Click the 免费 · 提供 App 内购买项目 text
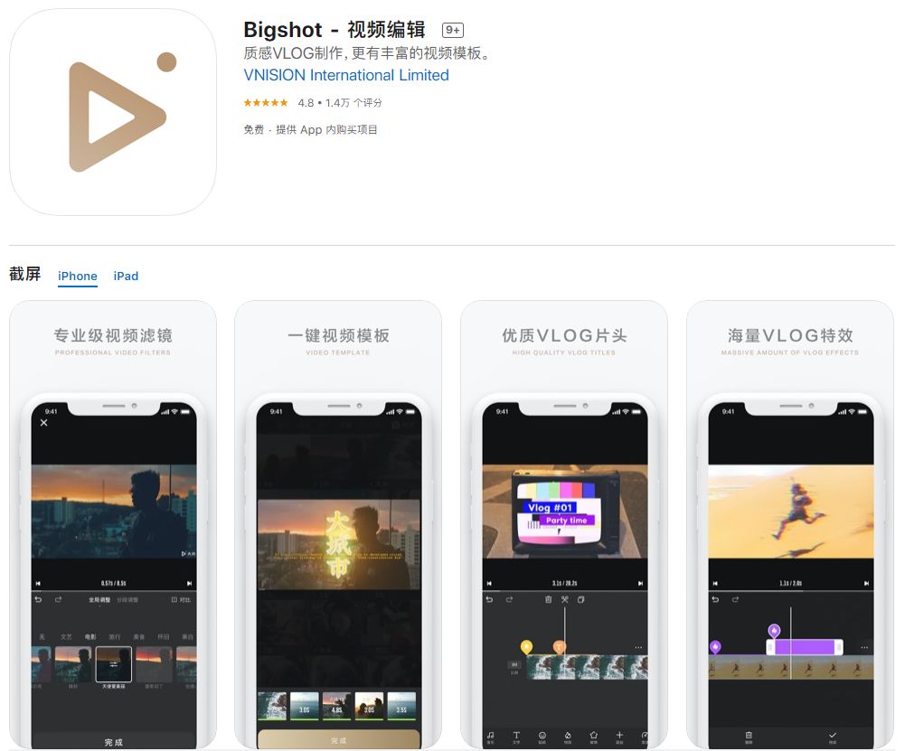This screenshot has height=751, width=905. [310, 130]
